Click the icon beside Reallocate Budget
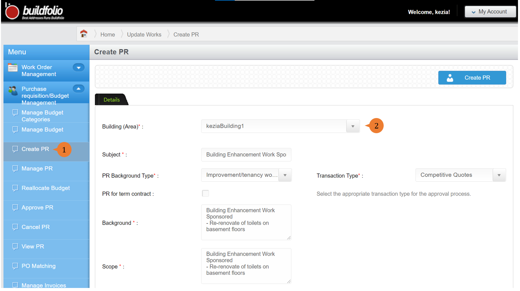Image resolution: width=520 pixels, height=291 pixels. pos(15,188)
